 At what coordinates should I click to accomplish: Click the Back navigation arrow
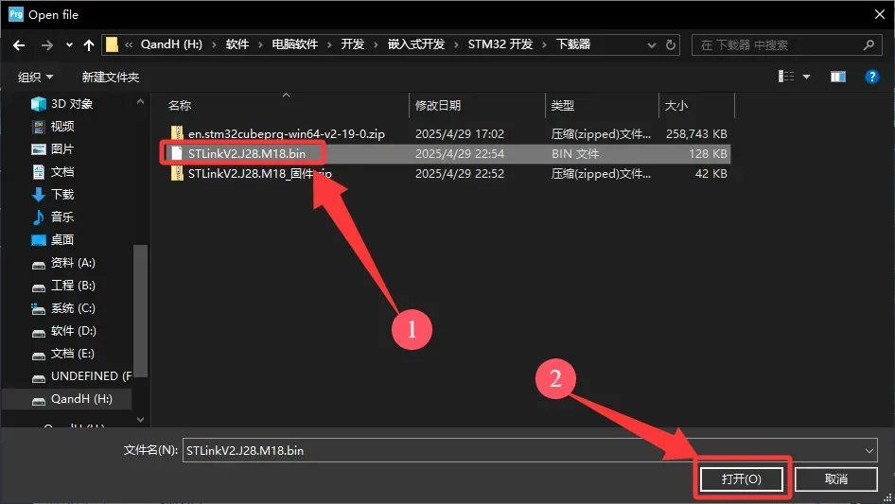(20, 44)
